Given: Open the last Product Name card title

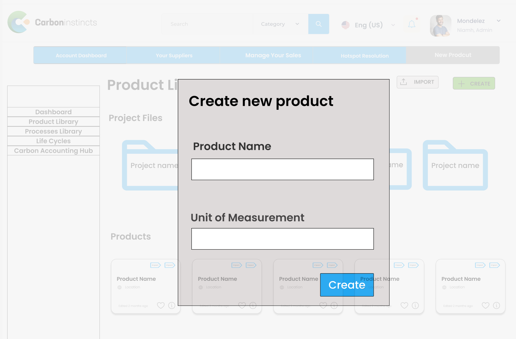Looking at the screenshot, I should click(x=461, y=279).
